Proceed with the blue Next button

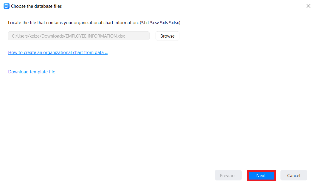pos(261,176)
